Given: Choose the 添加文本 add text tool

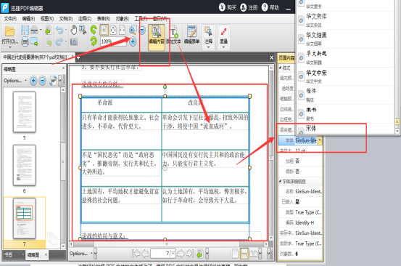Looking at the screenshot, I should pyautogui.click(x=173, y=35).
